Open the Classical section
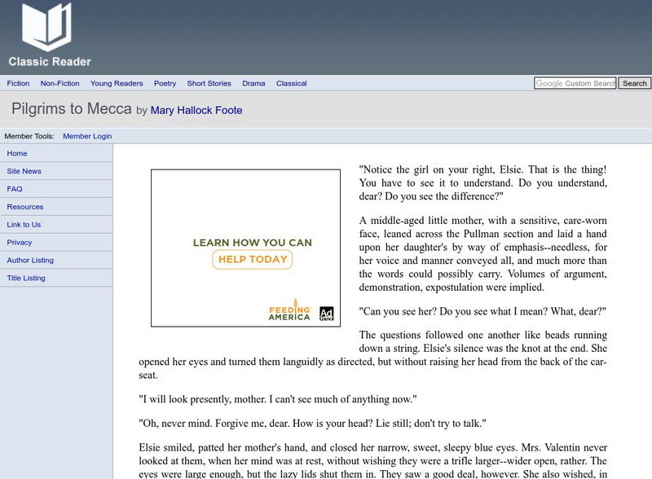 [291, 83]
